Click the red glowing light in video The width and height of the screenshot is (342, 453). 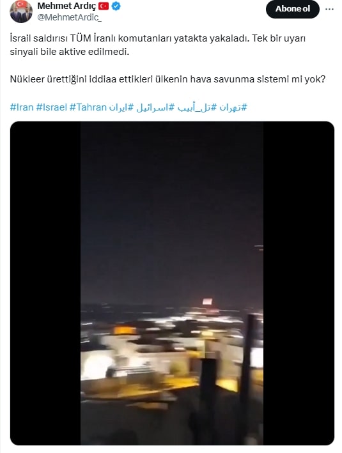coord(207,302)
